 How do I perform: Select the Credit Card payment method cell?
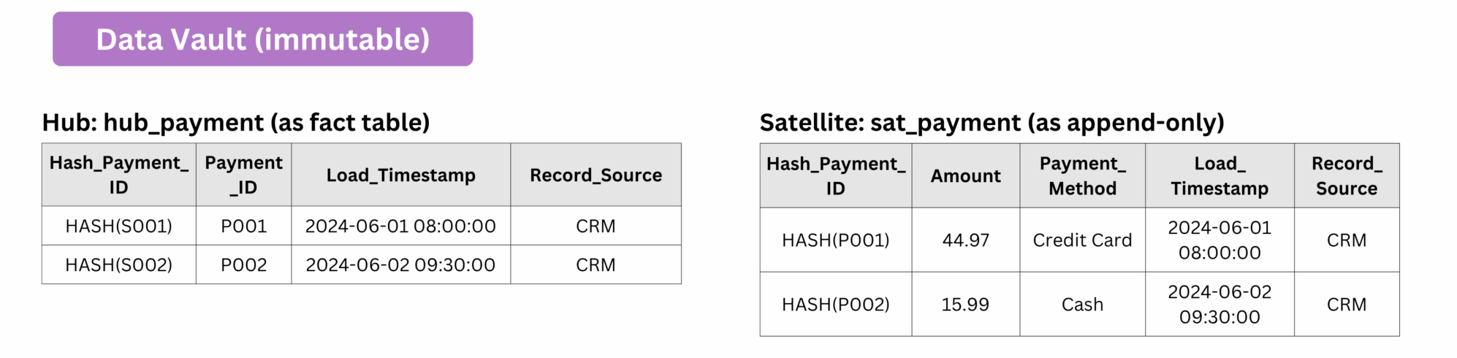pos(1082,240)
